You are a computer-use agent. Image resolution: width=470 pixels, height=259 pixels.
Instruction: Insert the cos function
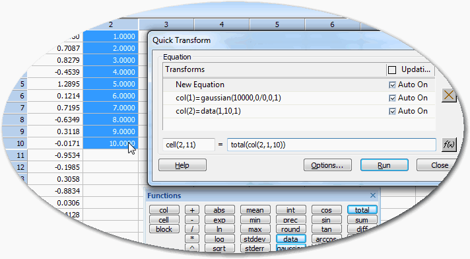pyautogui.click(x=326, y=210)
